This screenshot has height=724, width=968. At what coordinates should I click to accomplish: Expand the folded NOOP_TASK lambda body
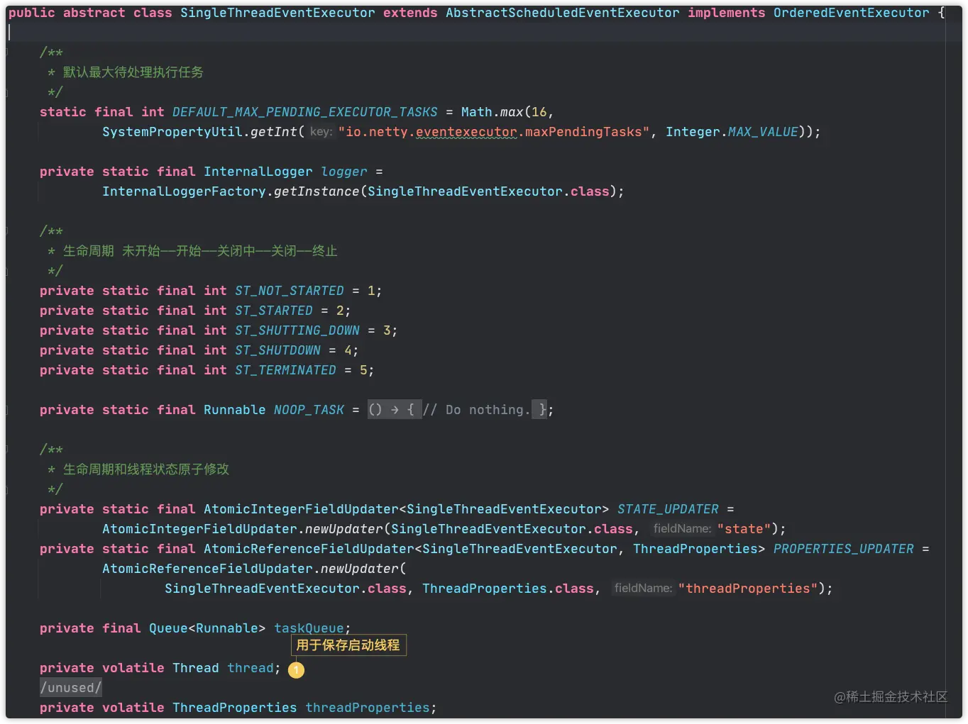click(395, 410)
